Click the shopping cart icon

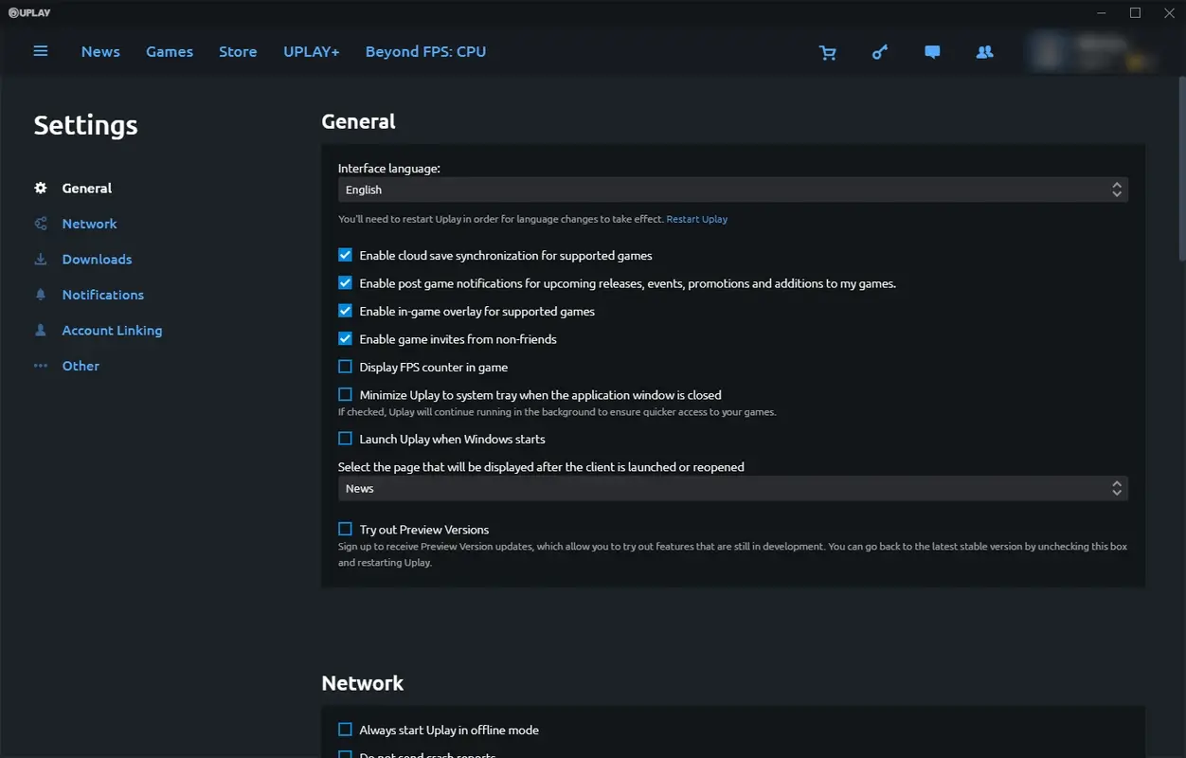click(x=828, y=52)
